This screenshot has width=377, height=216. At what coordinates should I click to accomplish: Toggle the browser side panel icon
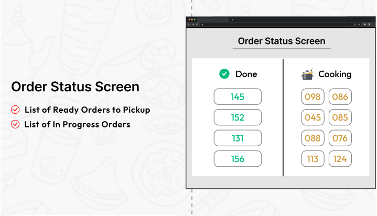tap(369, 24)
